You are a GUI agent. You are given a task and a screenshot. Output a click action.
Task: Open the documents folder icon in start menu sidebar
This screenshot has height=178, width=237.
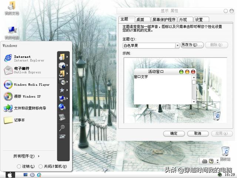62,57
